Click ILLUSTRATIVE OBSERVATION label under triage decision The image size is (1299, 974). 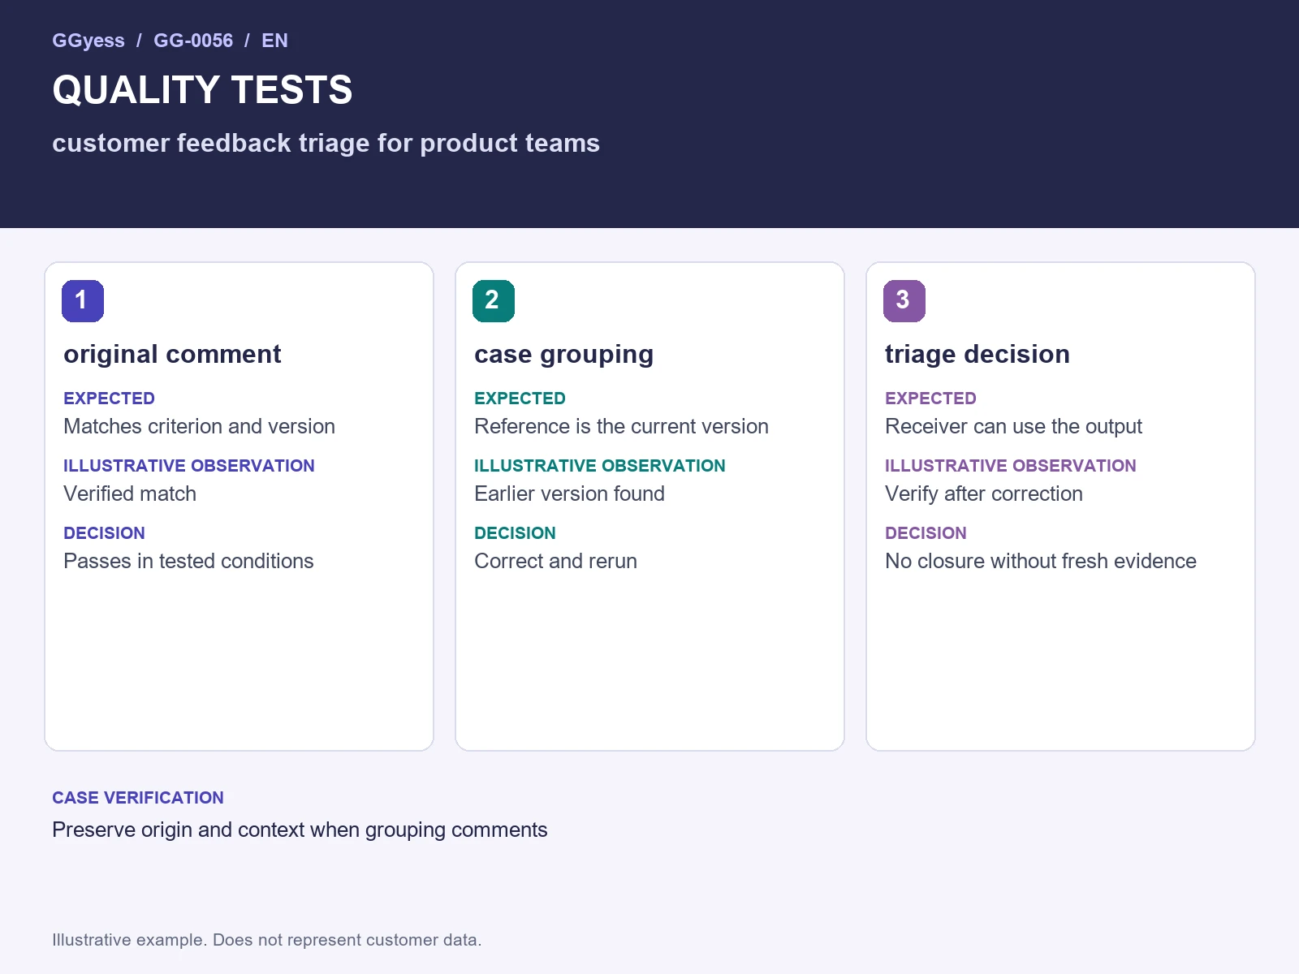point(1011,466)
